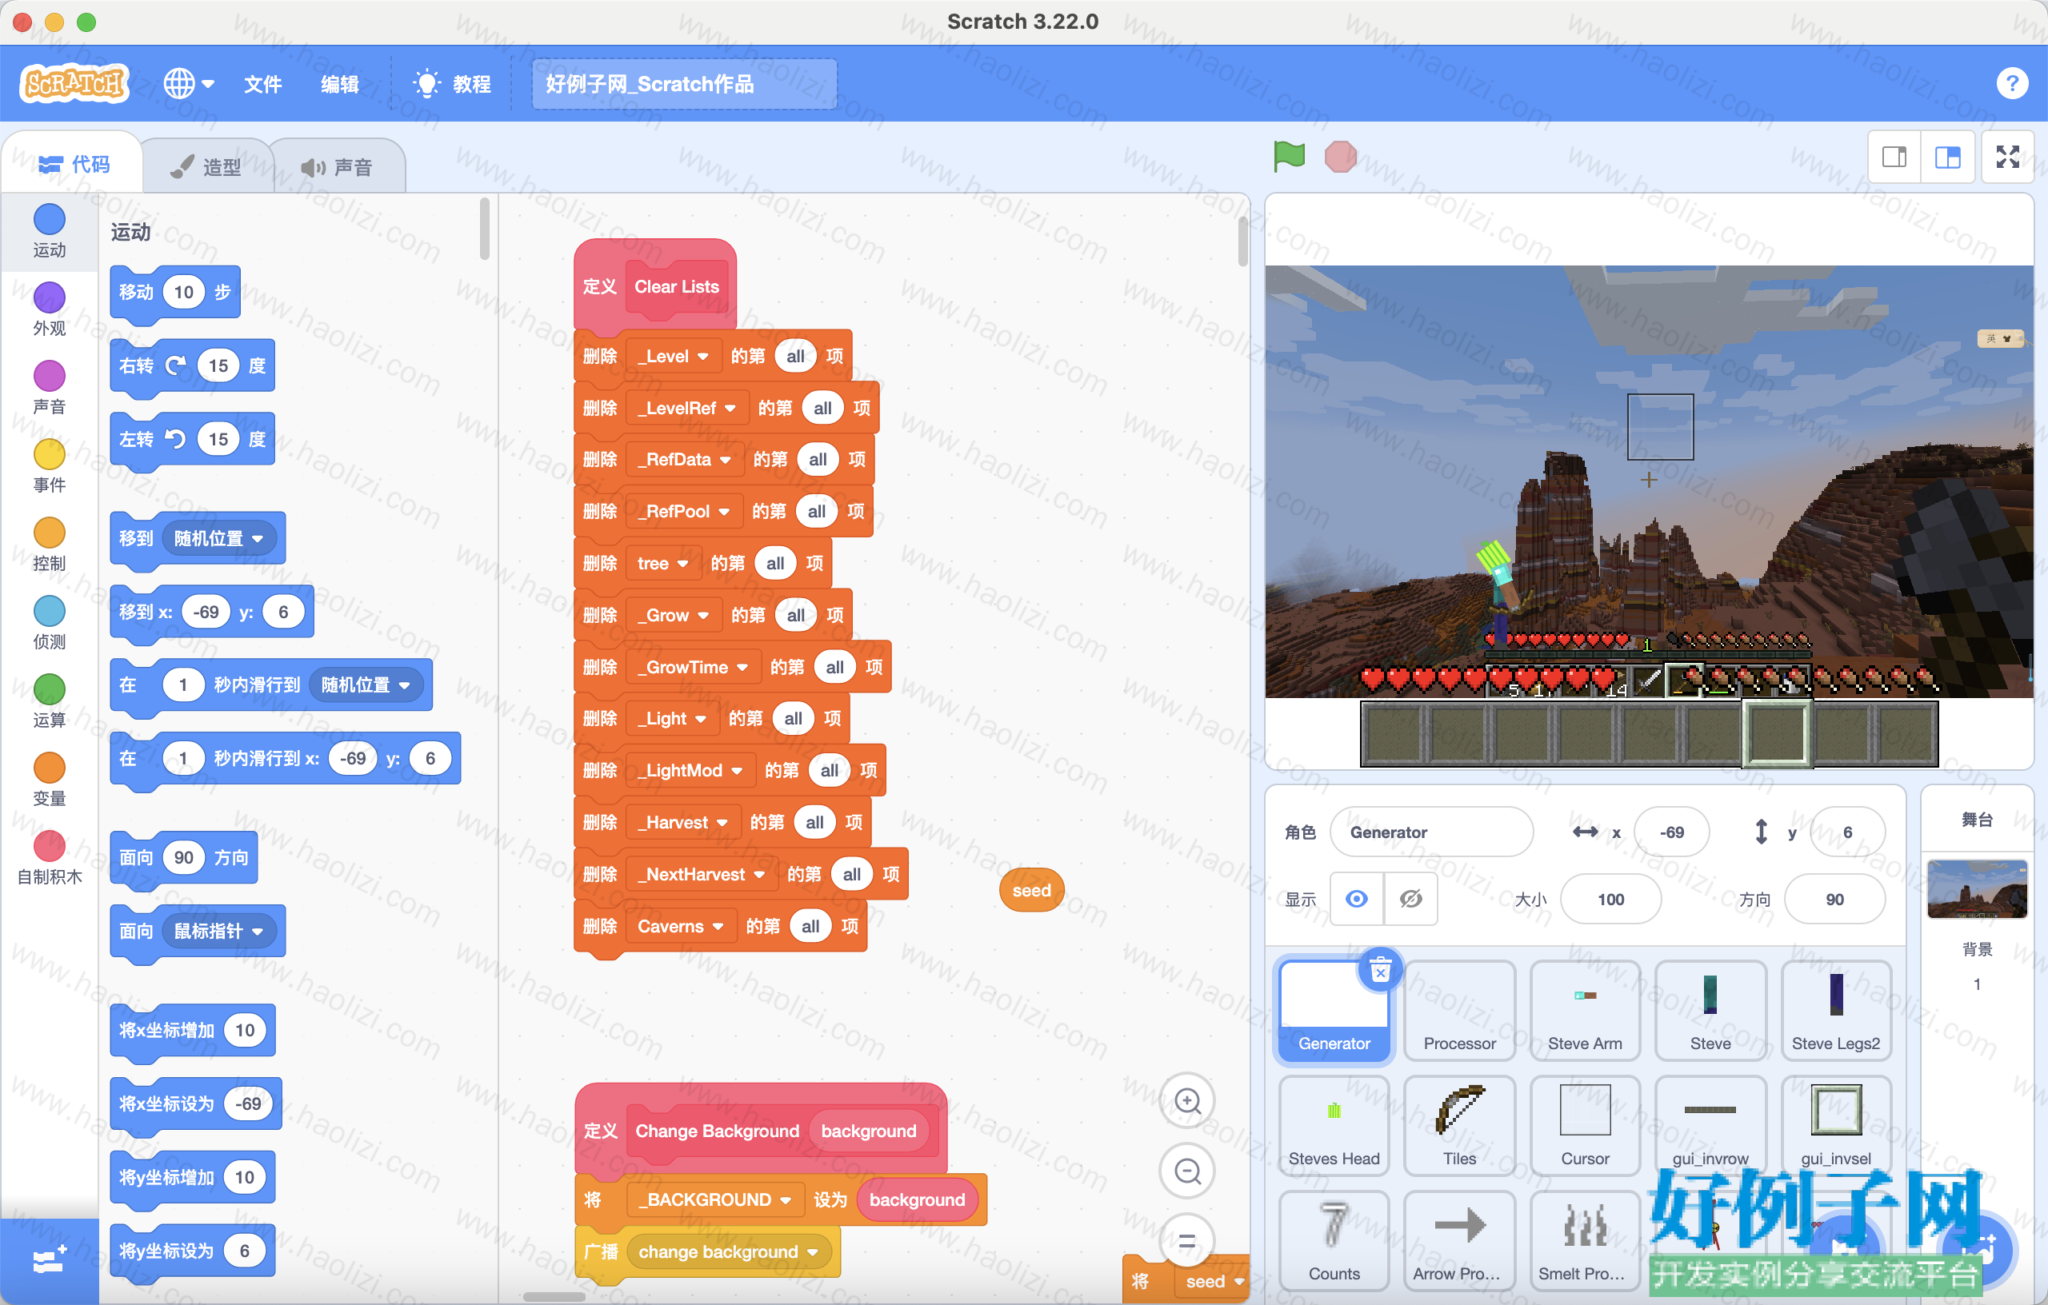Select the Cursor sprite
The width and height of the screenshot is (2048, 1305).
(x=1584, y=1125)
